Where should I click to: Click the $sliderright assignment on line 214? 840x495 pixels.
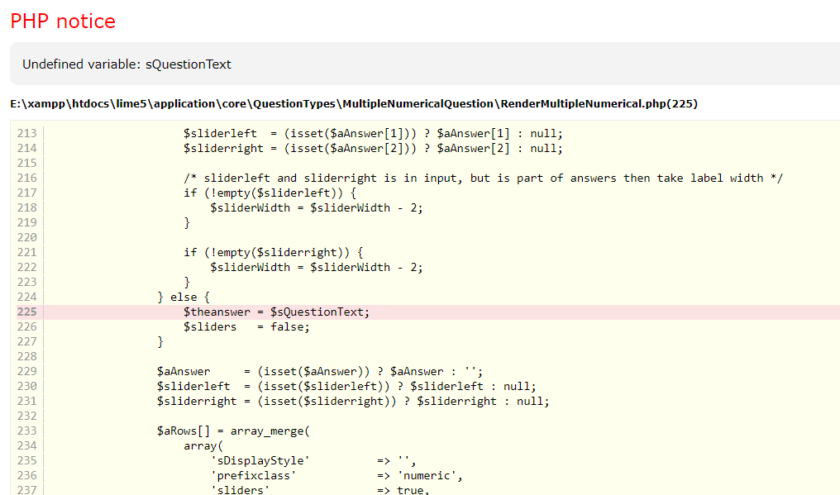tap(372, 148)
